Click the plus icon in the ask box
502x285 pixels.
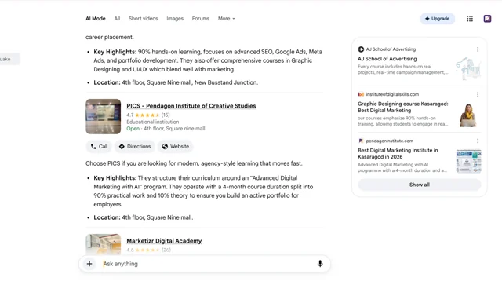[89, 264]
